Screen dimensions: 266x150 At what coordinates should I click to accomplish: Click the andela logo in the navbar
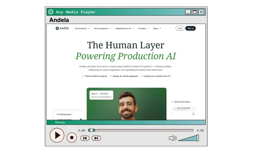coord(62,28)
